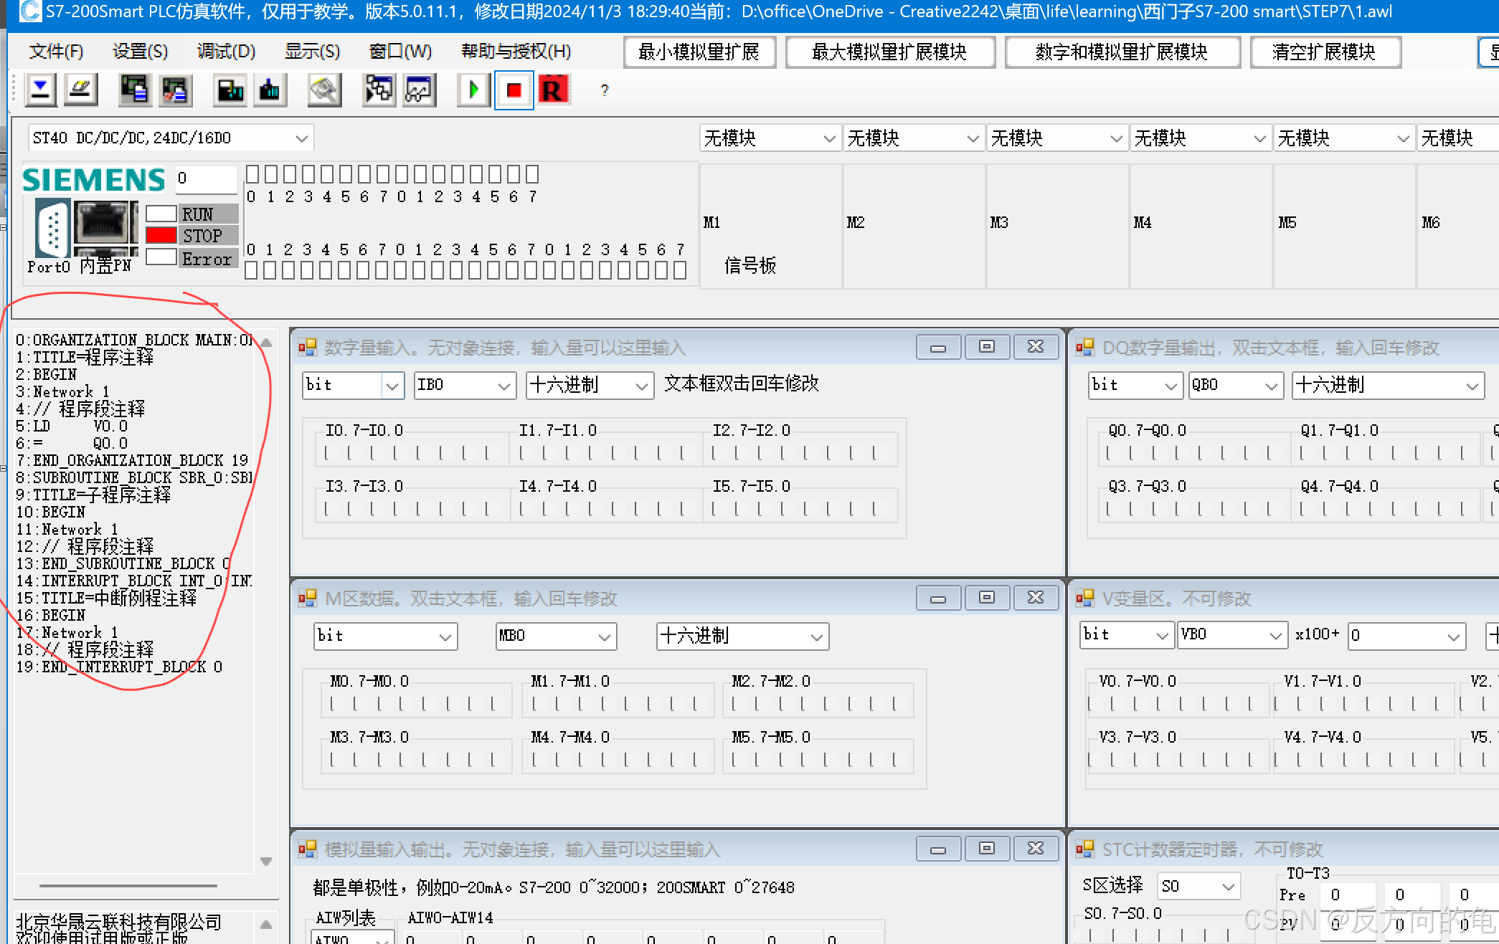Click the magnifier inspect toolbar icon
The image size is (1499, 944).
(x=324, y=90)
